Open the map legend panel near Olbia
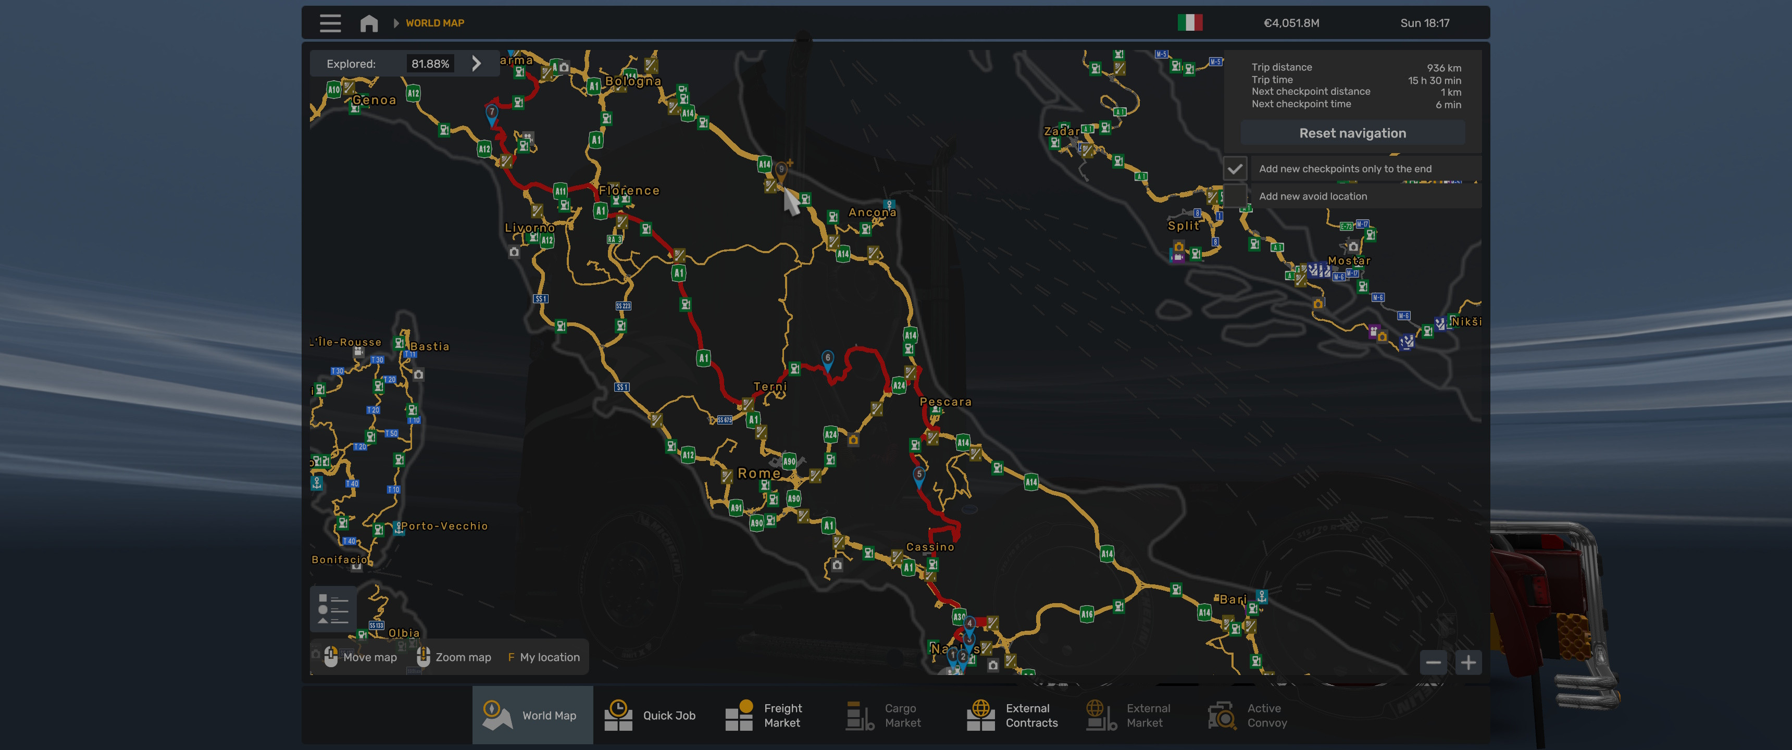Image resolution: width=1792 pixels, height=750 pixels. 333,609
